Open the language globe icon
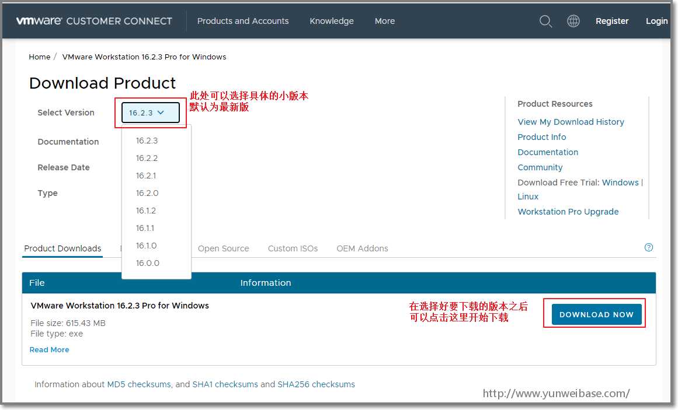 pos(573,21)
